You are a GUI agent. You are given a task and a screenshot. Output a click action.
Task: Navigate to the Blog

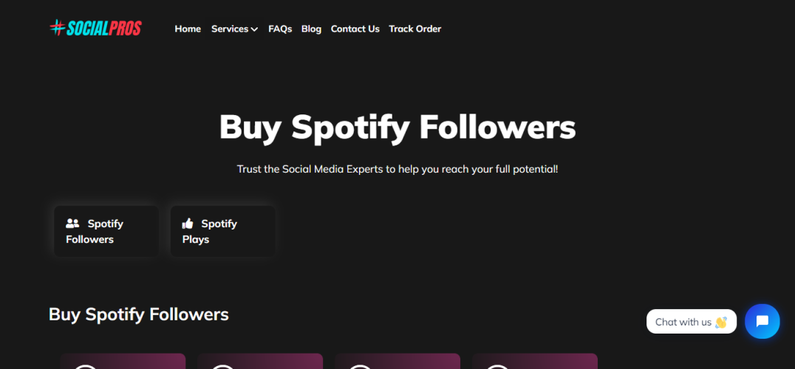click(x=311, y=29)
